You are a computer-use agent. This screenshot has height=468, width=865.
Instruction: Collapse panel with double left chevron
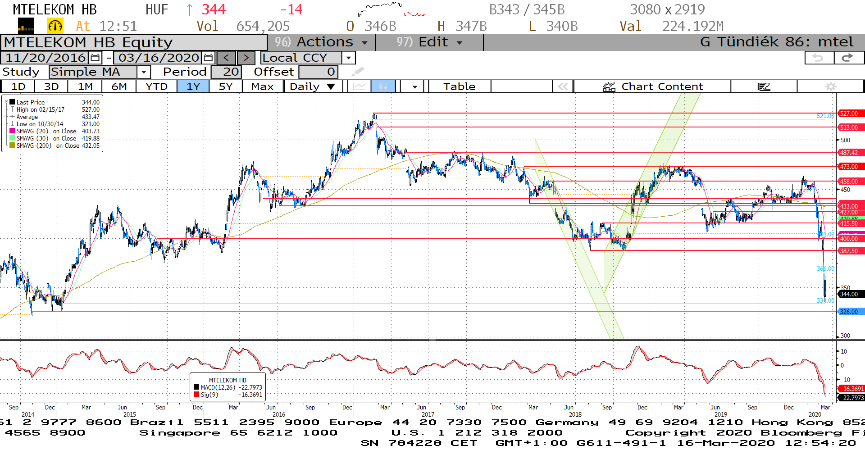[563, 86]
